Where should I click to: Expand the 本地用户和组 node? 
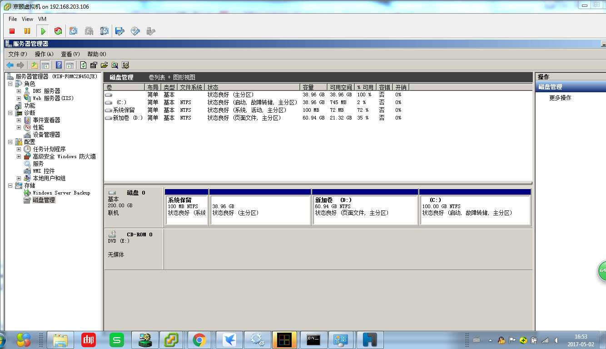(19, 178)
